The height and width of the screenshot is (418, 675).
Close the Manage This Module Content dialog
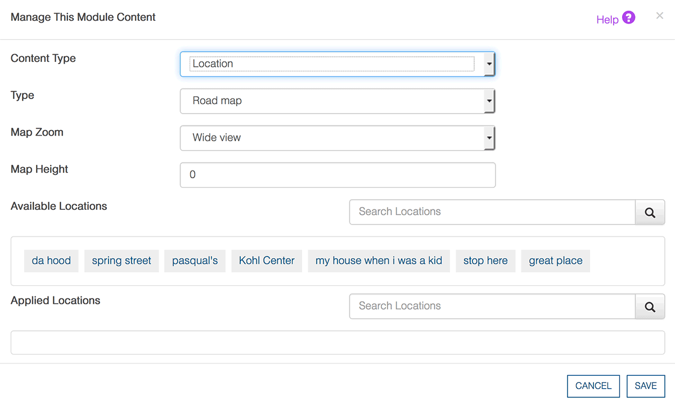tap(659, 16)
